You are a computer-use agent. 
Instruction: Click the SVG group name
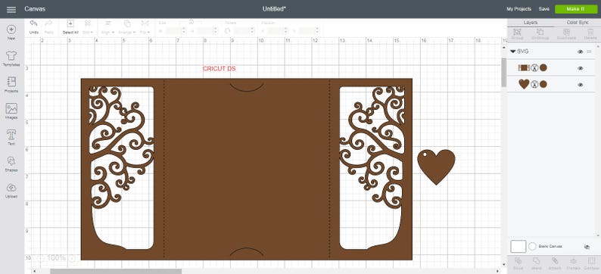[x=522, y=51]
